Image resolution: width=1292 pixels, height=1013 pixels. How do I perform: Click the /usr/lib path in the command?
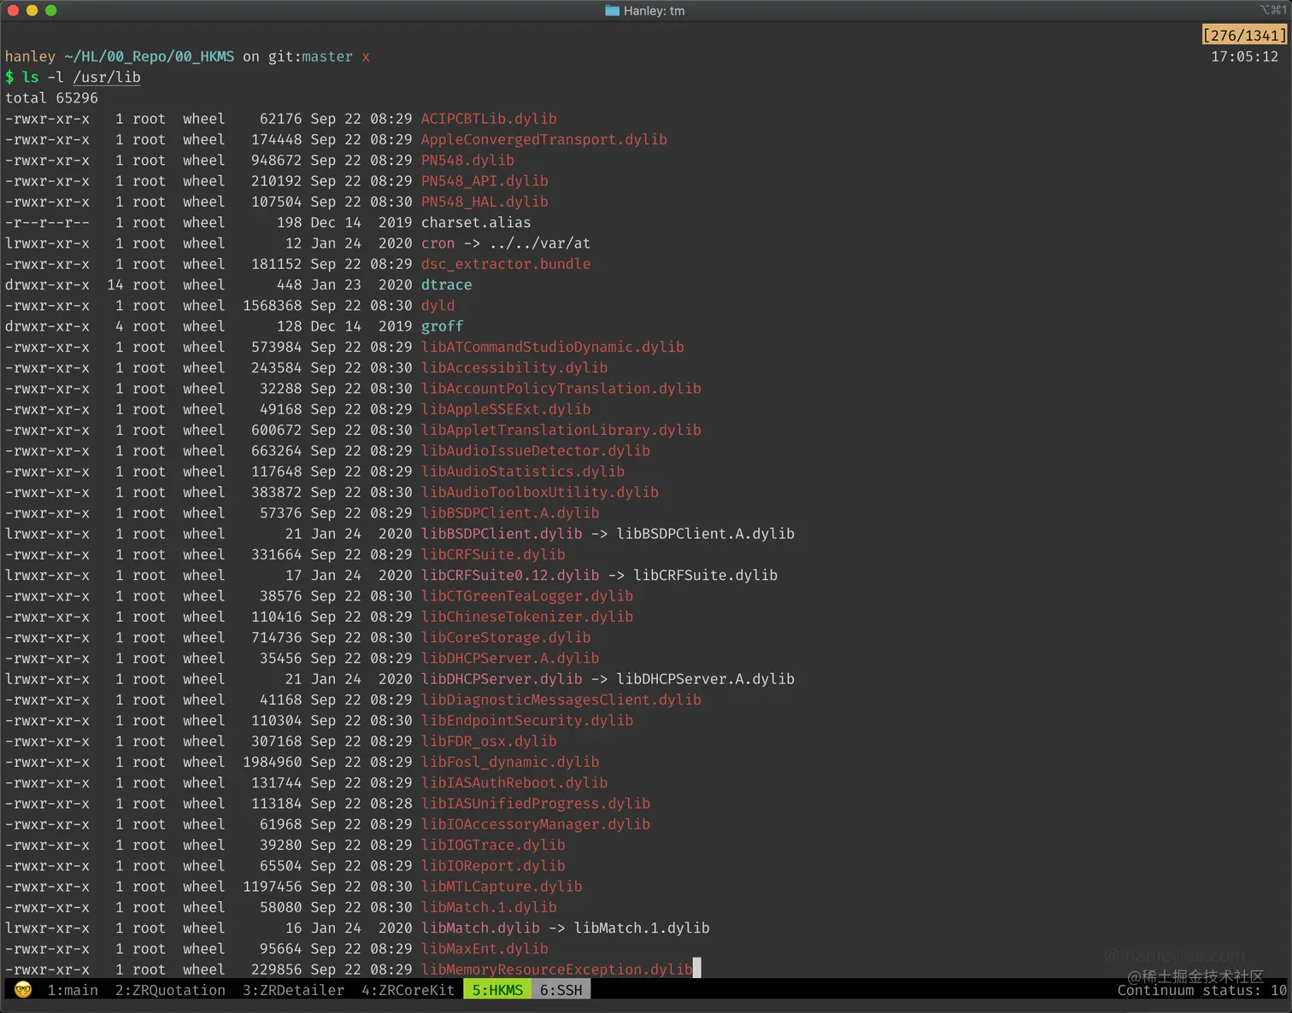click(x=107, y=77)
